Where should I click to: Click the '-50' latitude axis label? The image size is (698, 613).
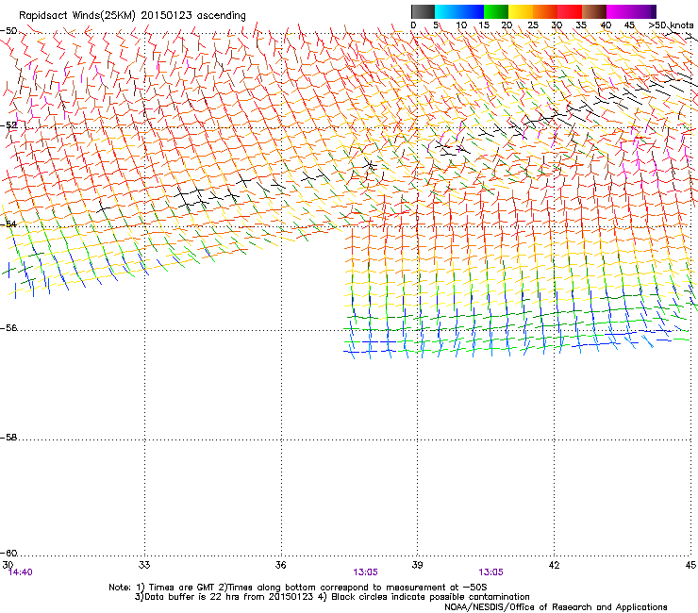(x=8, y=31)
